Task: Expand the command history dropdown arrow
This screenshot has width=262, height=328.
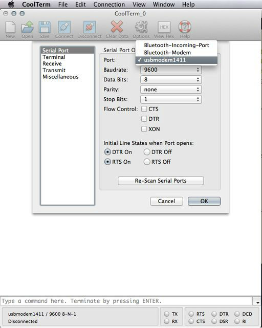Action: (257, 302)
